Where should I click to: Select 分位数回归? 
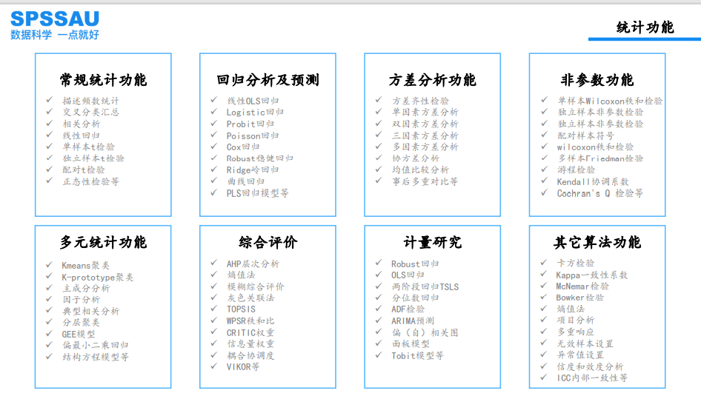416,298
